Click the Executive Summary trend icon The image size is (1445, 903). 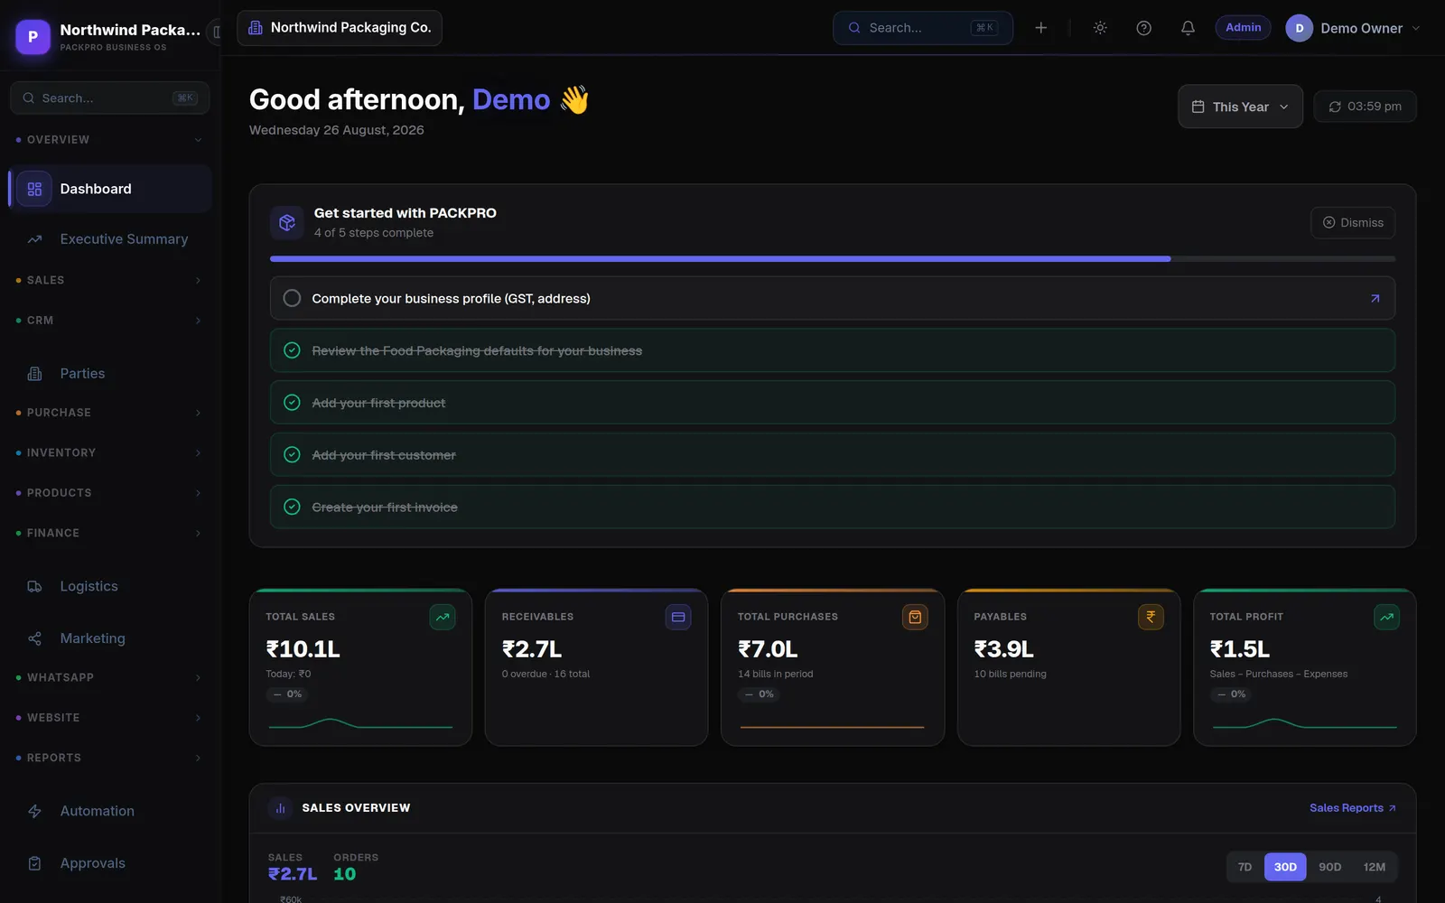[x=34, y=239]
